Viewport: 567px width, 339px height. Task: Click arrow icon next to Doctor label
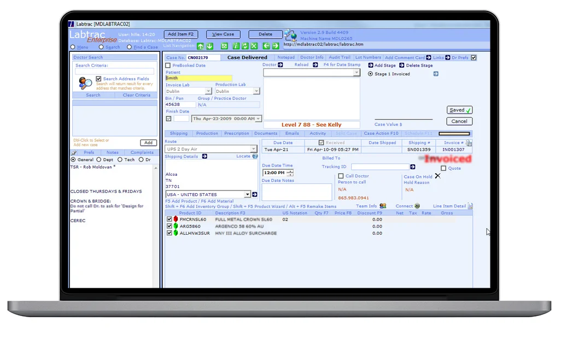[280, 64]
